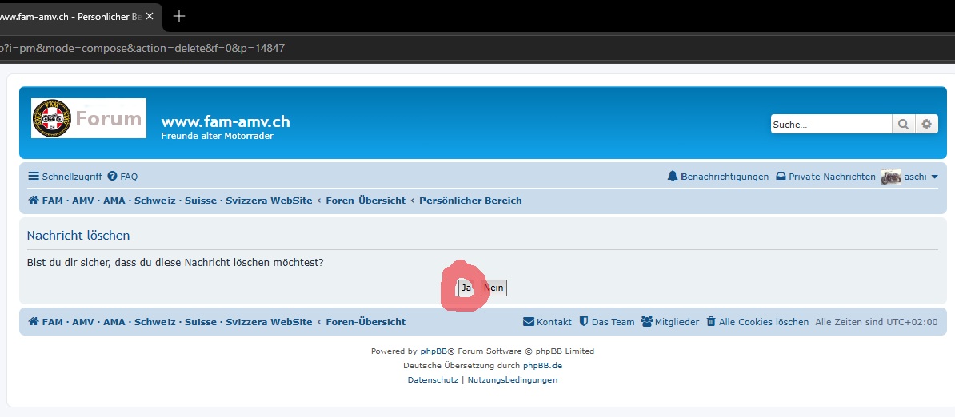Open Private Nachrichten inbox icon
Image resolution: width=955 pixels, height=417 pixels.
pos(781,177)
